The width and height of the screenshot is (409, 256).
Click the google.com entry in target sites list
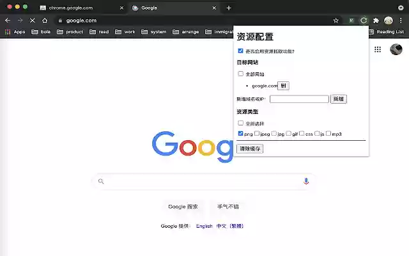coord(265,86)
